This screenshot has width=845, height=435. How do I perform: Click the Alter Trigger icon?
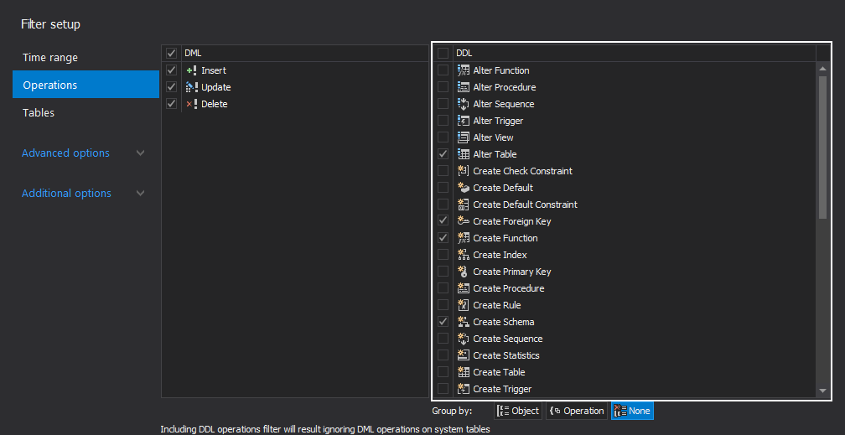pos(463,121)
